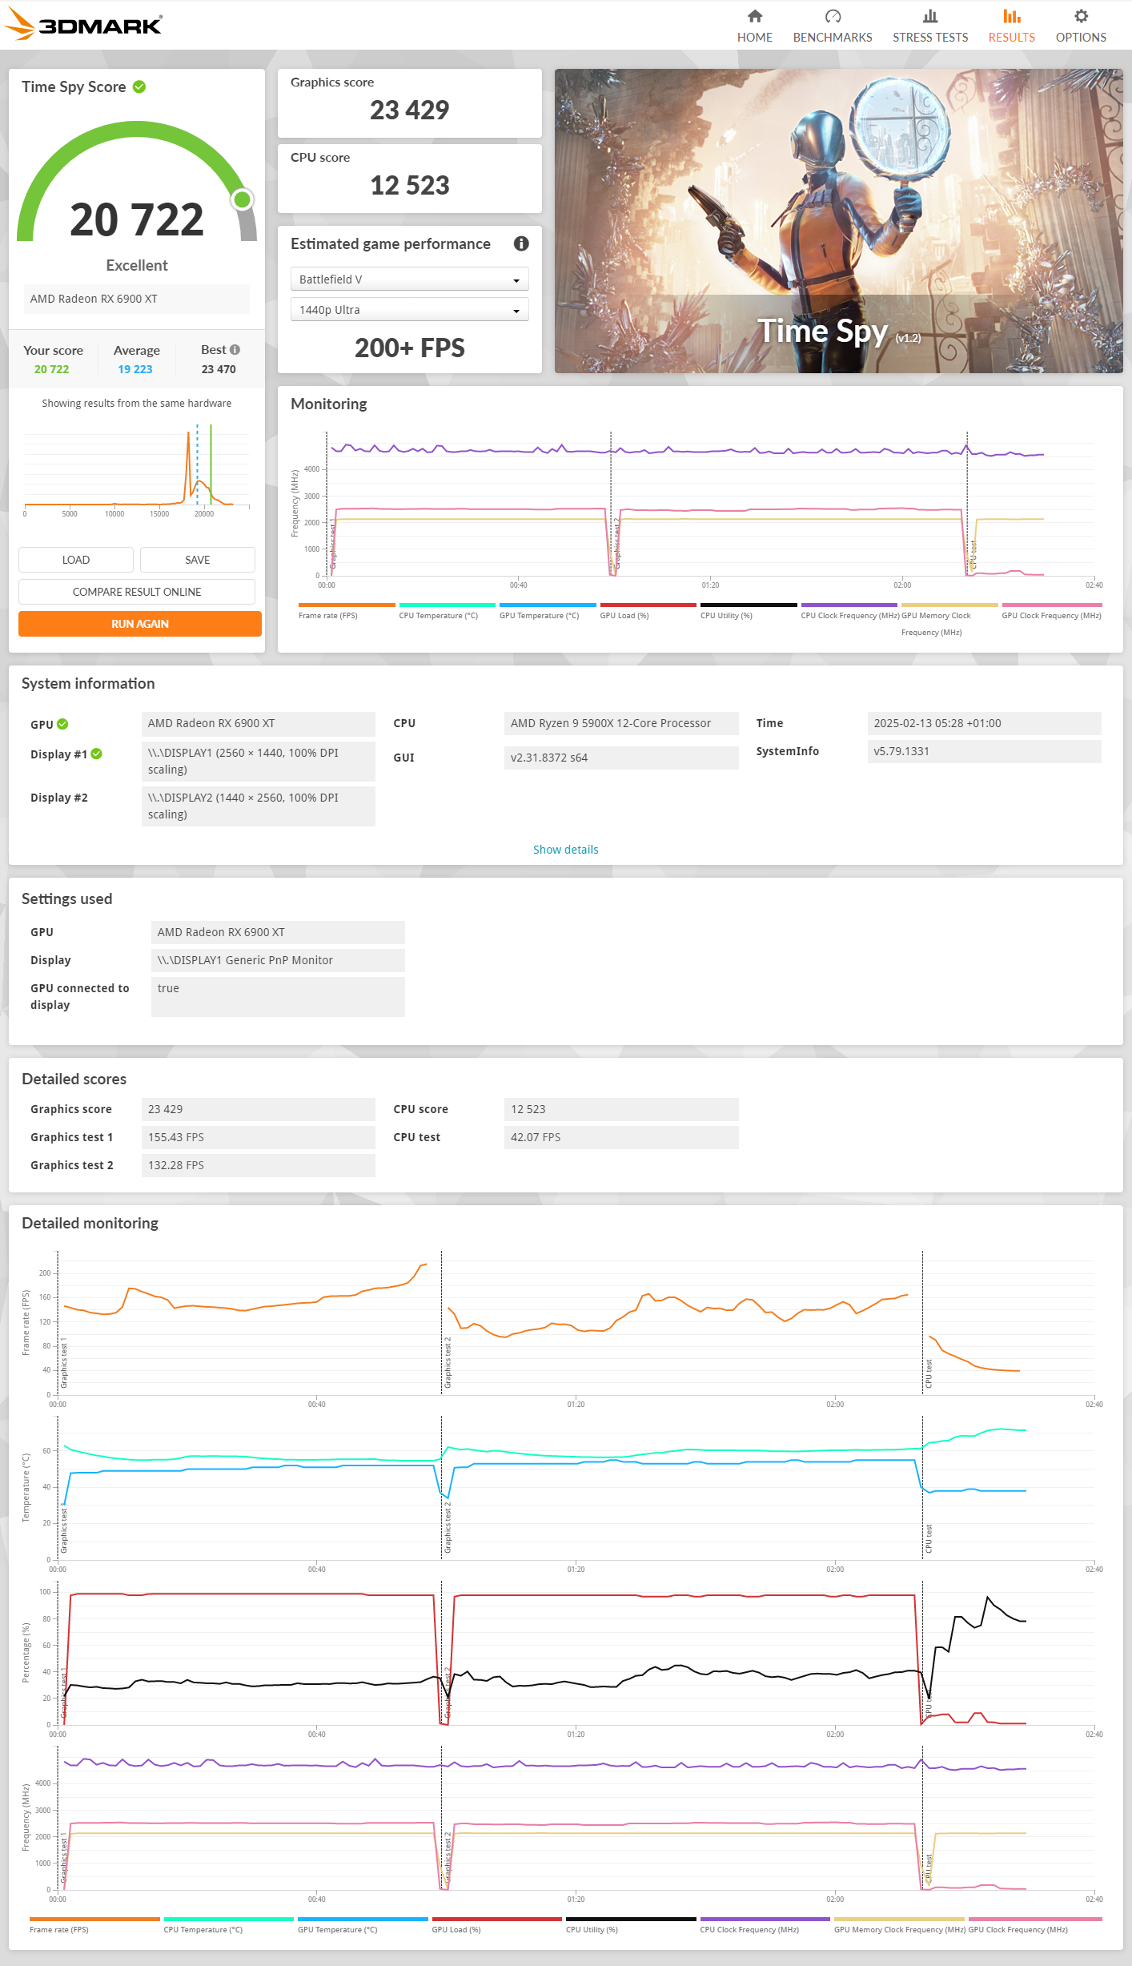Open the Home icon tab
This screenshot has width=1132, height=1966.
[x=755, y=16]
